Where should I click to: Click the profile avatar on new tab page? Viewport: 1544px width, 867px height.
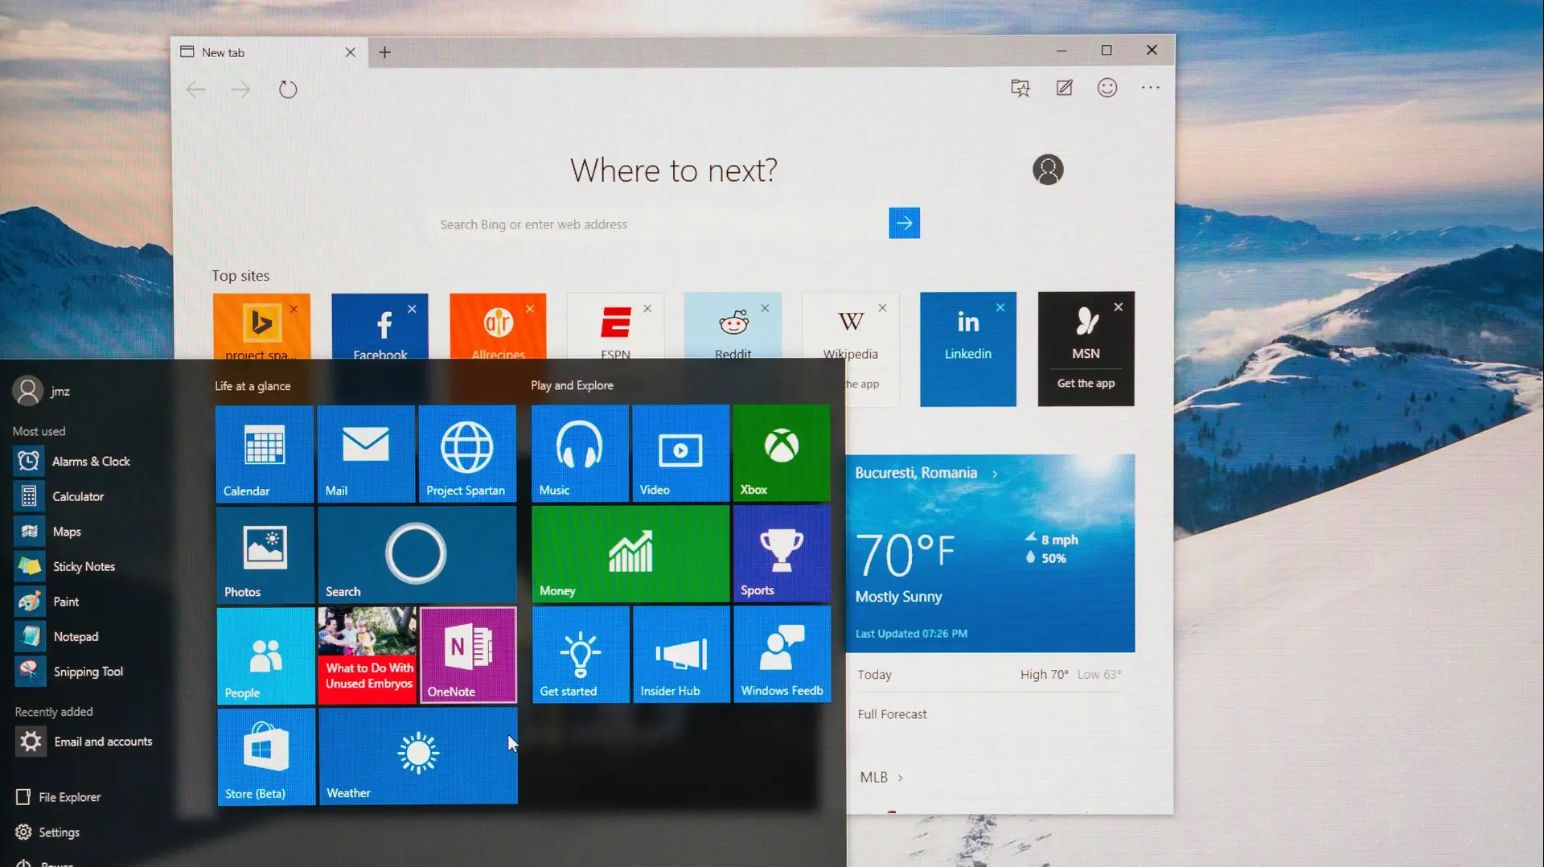coord(1048,170)
